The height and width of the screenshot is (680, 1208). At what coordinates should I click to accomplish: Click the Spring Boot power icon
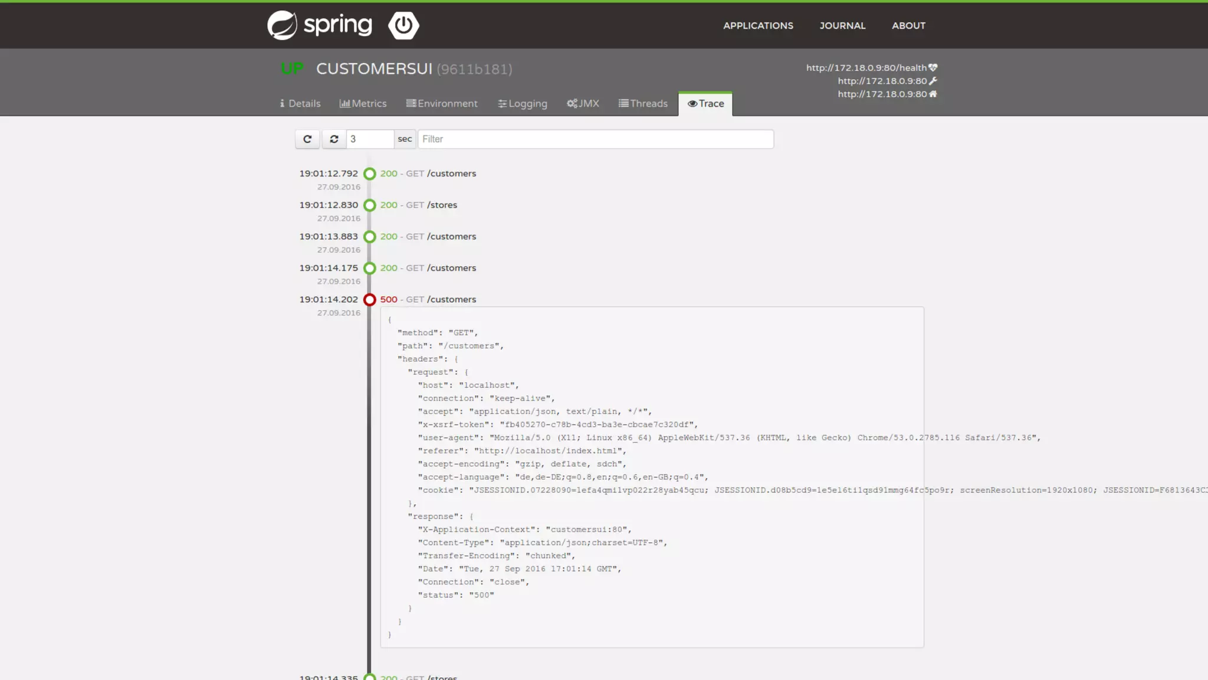[x=403, y=25]
